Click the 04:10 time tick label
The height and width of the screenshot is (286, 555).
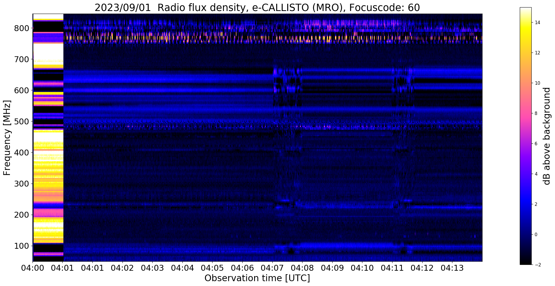[x=362, y=268]
